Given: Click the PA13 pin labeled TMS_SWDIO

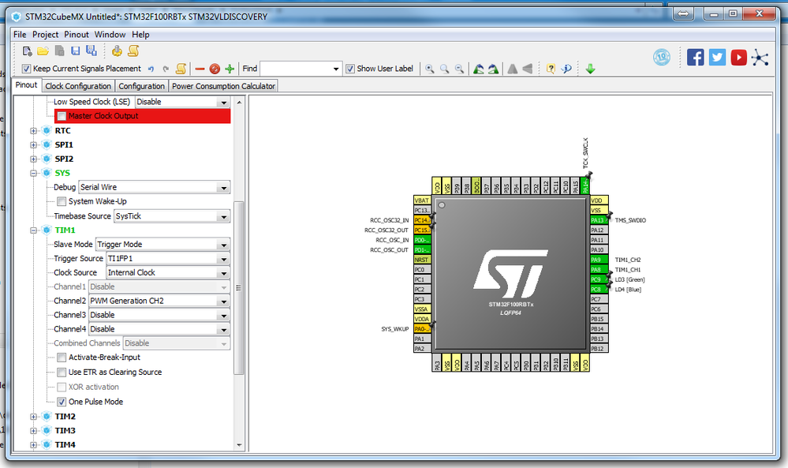Looking at the screenshot, I should click(x=599, y=220).
